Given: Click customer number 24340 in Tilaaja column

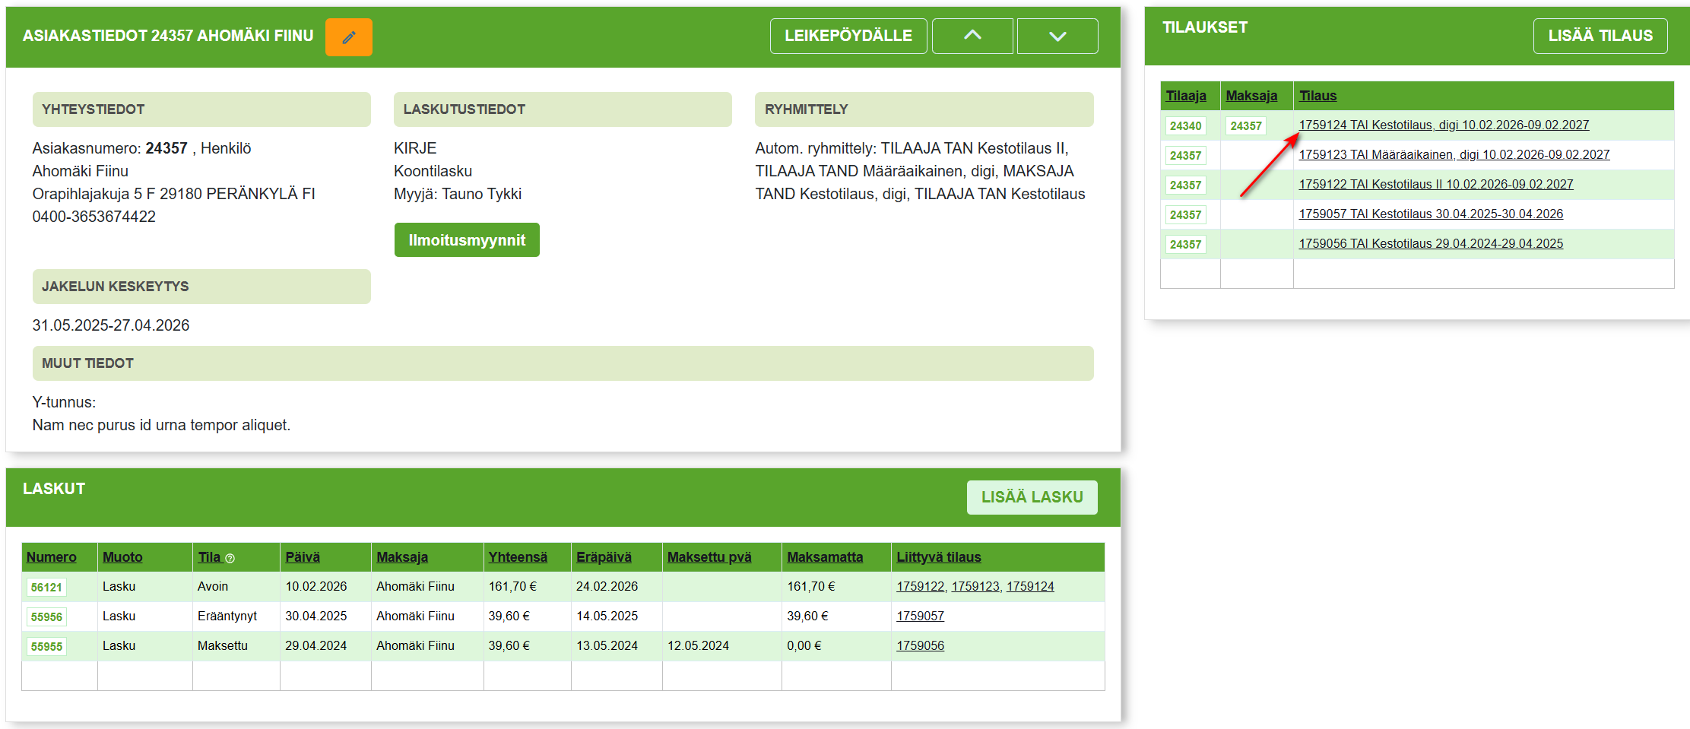Looking at the screenshot, I should [1185, 126].
